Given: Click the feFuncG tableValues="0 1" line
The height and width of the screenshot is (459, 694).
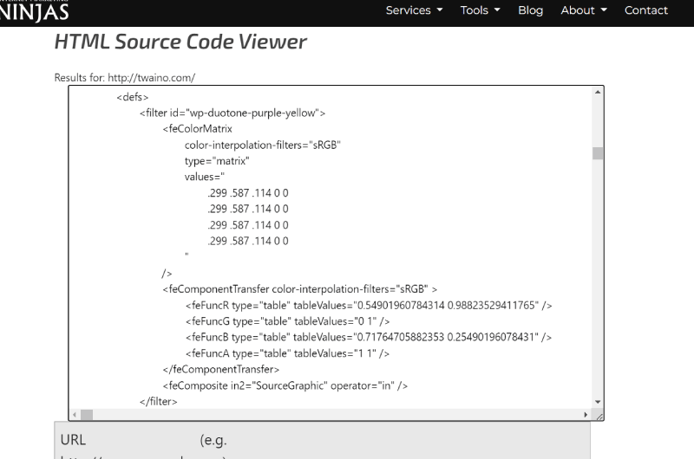Looking at the screenshot, I should [x=287, y=321].
